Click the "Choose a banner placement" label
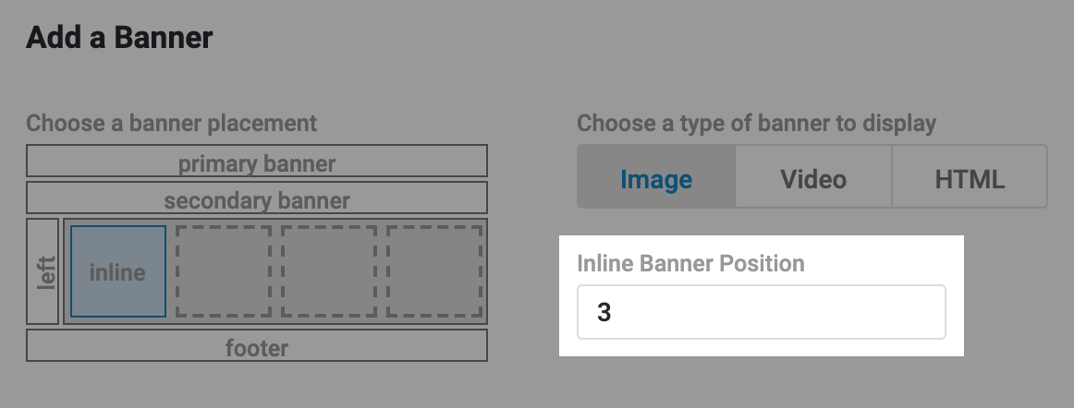Image resolution: width=1074 pixels, height=408 pixels. 171,124
